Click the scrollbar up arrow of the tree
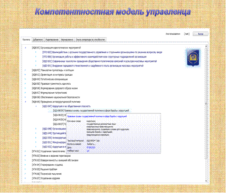This screenshot has width=226, height=193. pos(206,46)
